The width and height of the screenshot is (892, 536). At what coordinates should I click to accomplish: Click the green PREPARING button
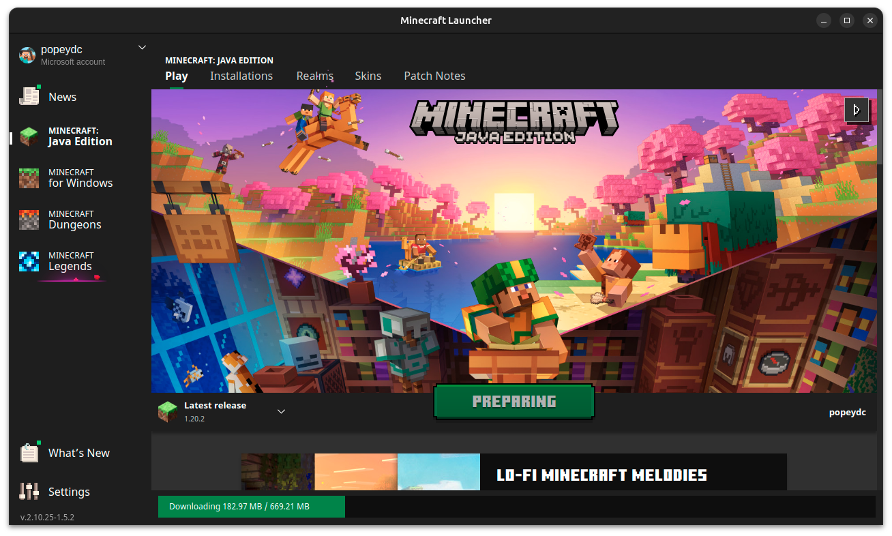(x=514, y=401)
